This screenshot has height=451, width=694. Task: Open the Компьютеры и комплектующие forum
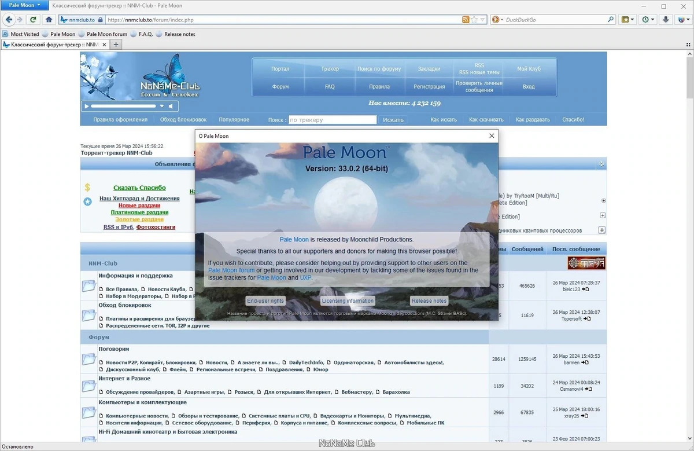(142, 402)
